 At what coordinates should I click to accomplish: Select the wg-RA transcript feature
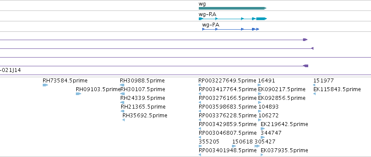click(233, 19)
